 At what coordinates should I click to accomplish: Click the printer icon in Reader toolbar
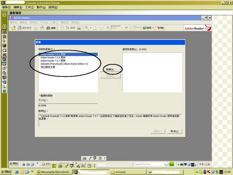(x=36, y=28)
